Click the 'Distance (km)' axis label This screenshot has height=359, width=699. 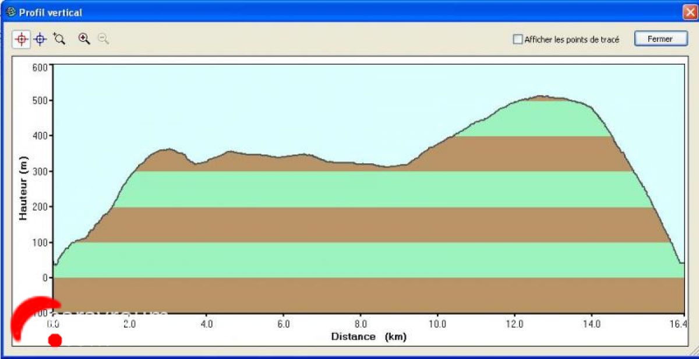tap(369, 336)
